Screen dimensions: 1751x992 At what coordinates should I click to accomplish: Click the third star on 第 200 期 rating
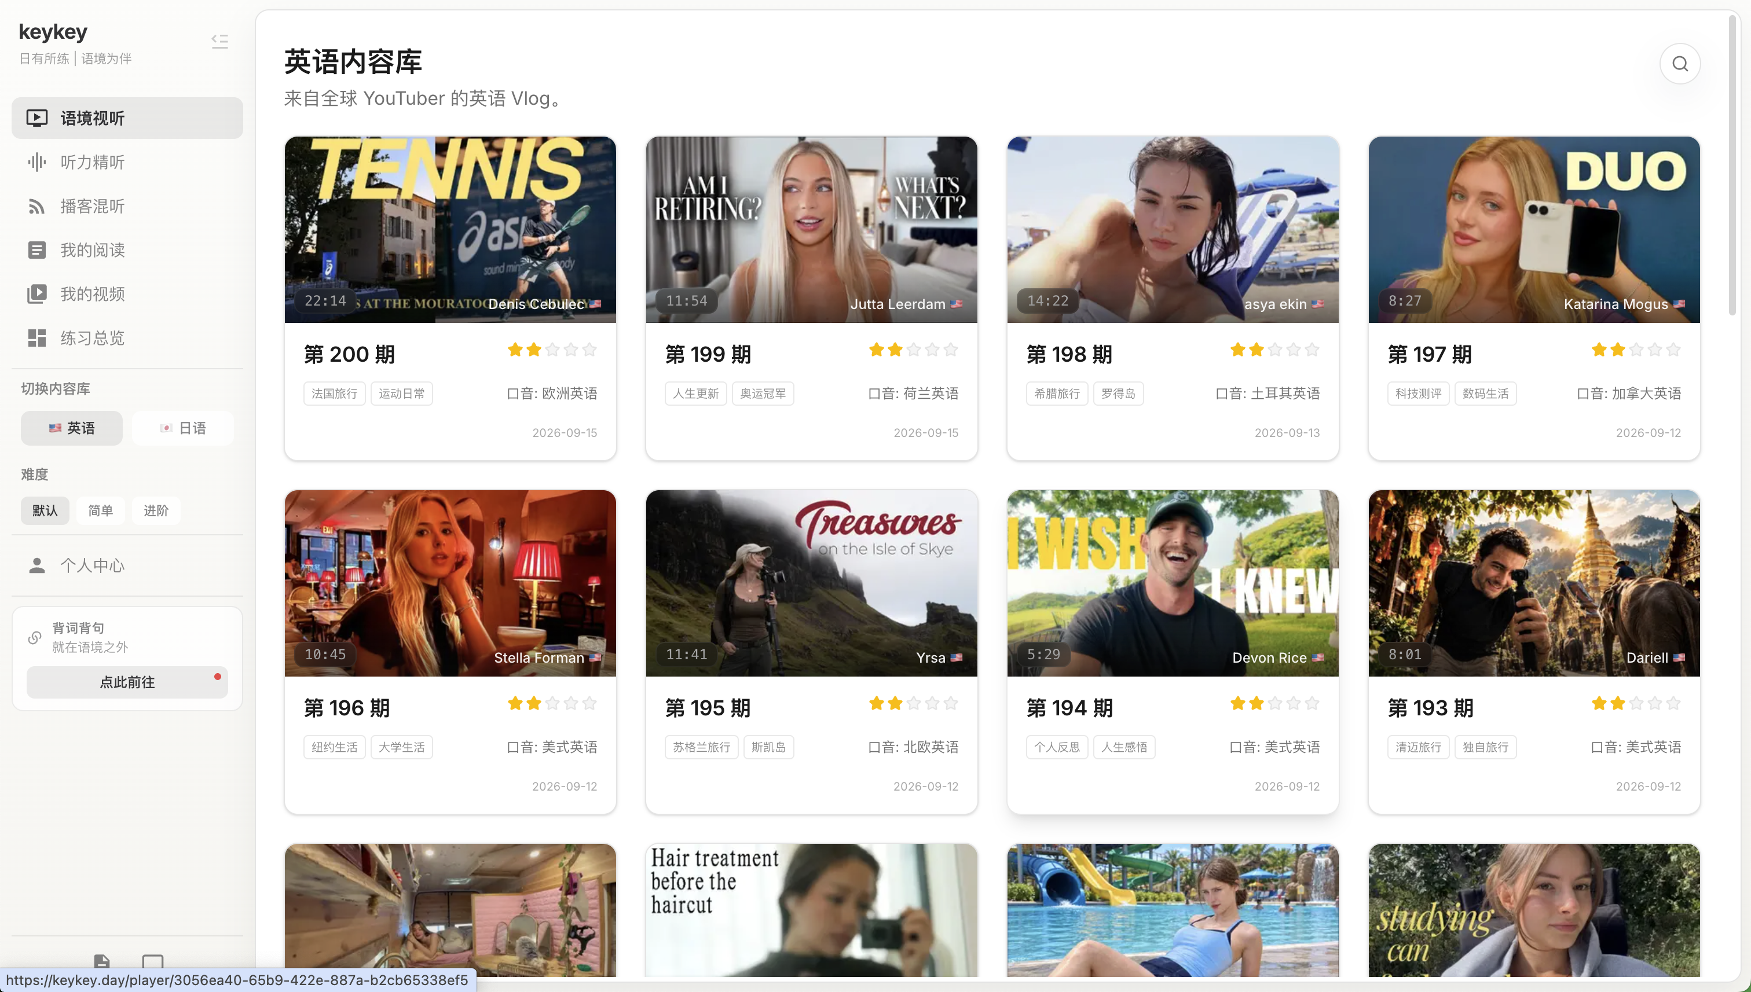552,350
